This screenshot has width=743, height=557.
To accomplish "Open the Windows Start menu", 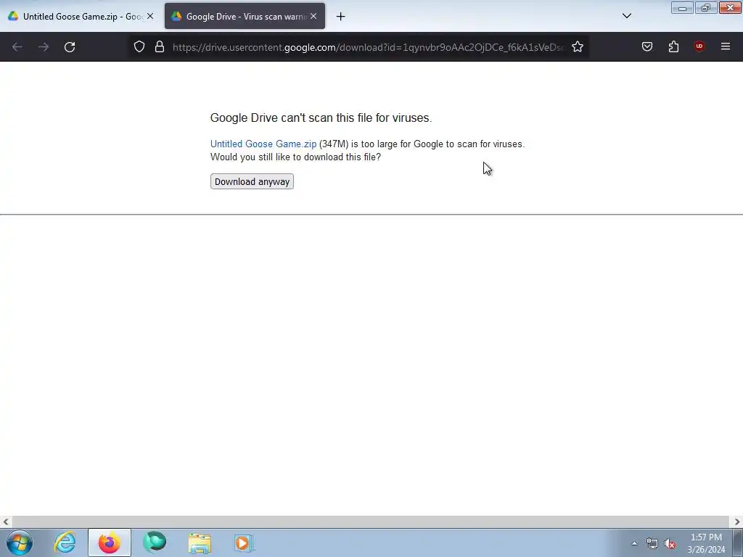I will [20, 542].
